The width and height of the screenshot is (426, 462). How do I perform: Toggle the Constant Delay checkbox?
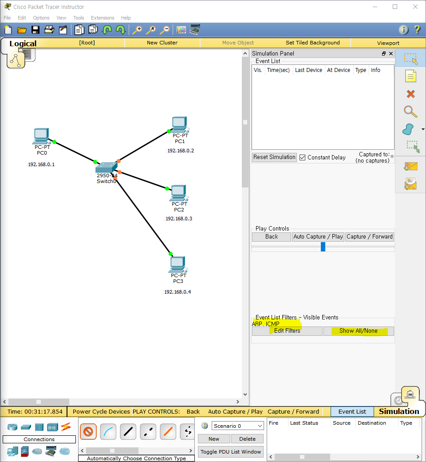coord(302,157)
